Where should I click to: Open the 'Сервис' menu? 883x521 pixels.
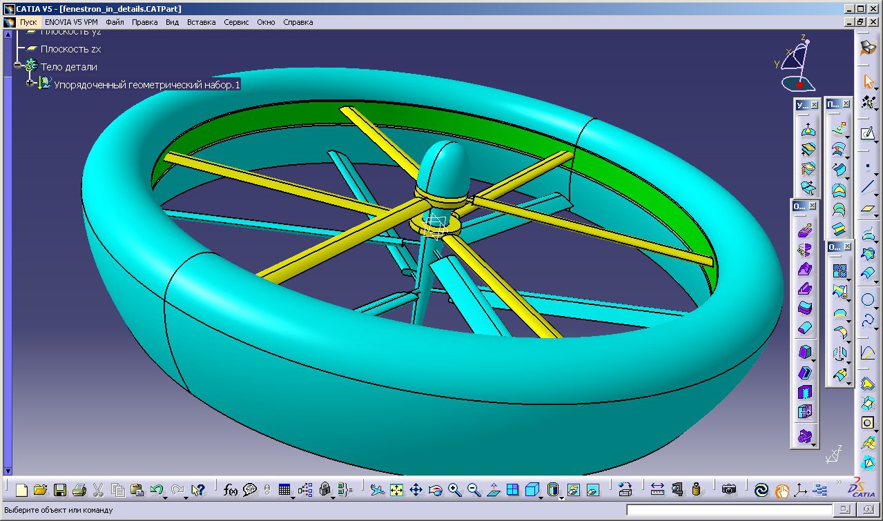(x=236, y=22)
